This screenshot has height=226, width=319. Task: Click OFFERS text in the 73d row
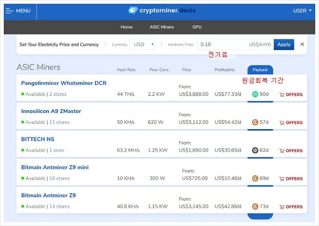pyautogui.click(x=294, y=207)
